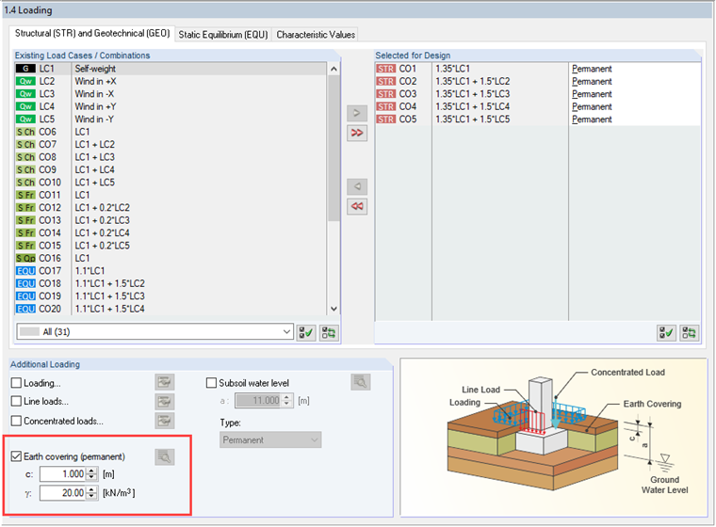Click the S Qp badge for CO16

click(25, 258)
